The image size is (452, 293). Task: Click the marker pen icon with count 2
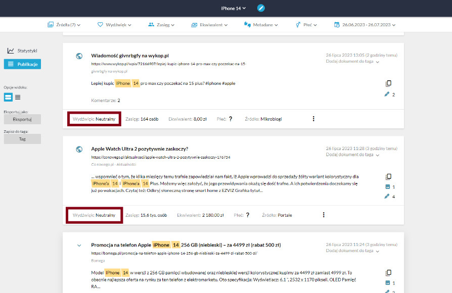coord(387,94)
